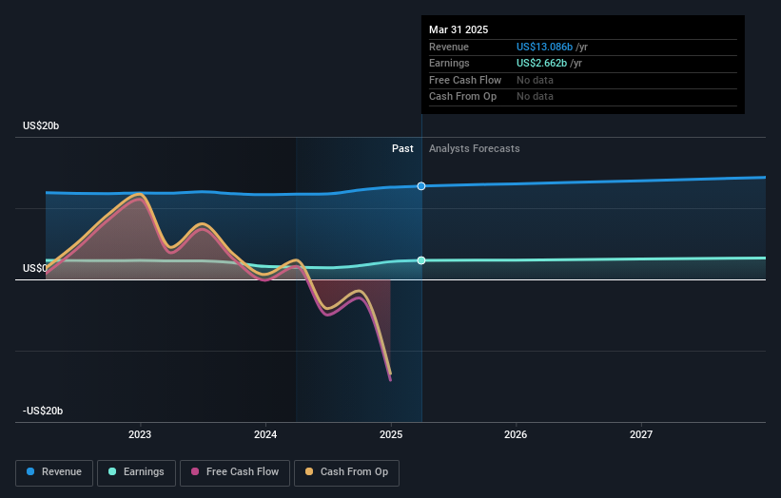781x498 pixels.
Task: Toggle the Cash From Op legend button
Action: click(x=346, y=472)
